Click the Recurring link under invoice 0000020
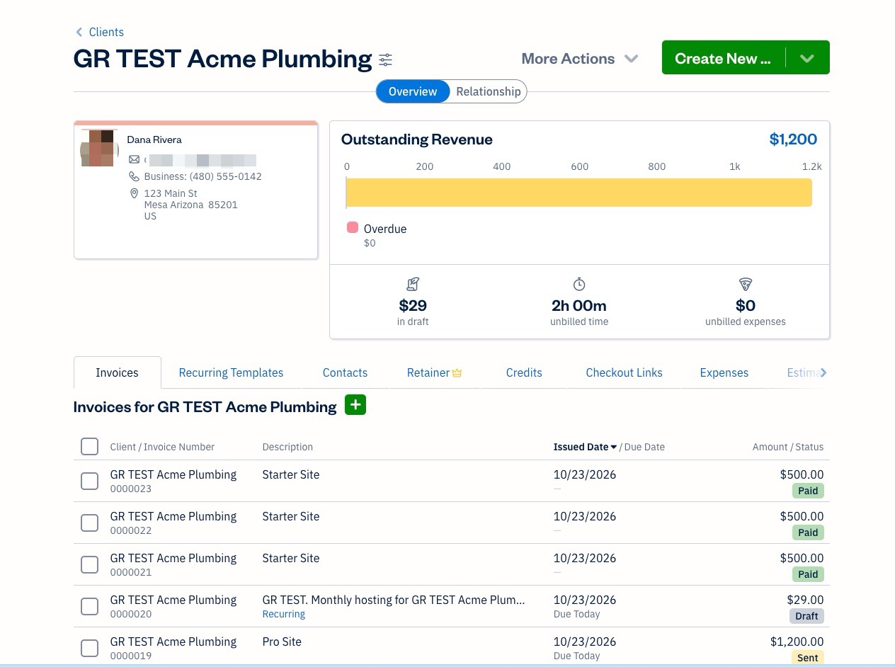The width and height of the screenshot is (895, 667). click(283, 614)
